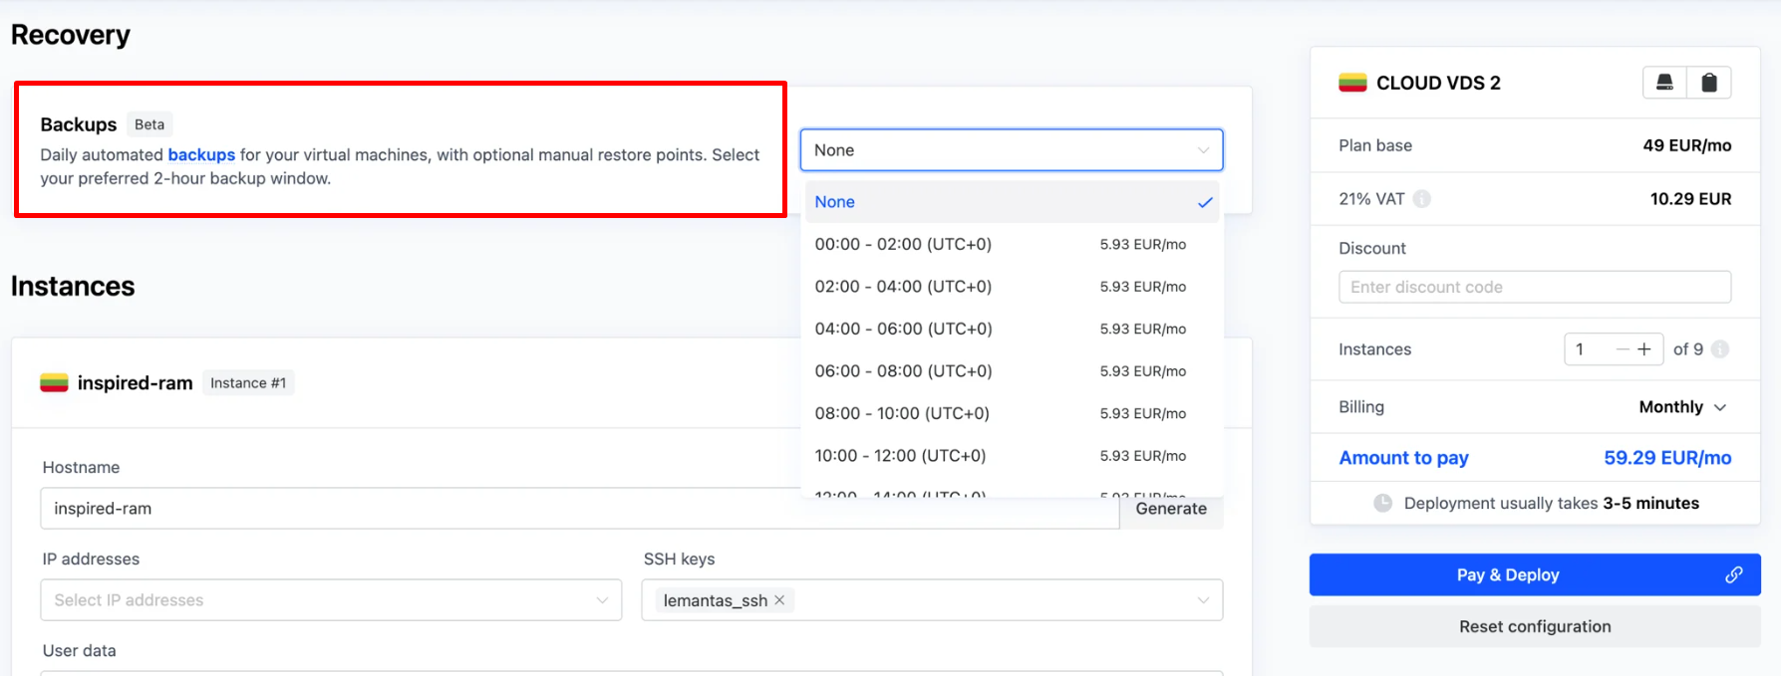
Task: Increase instances with the plus icon
Action: [x=1644, y=349]
